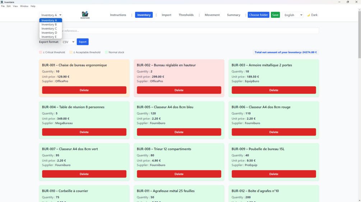Viewport: 361px width, 202px height.
Task: Open the Summary tab
Action: click(233, 15)
